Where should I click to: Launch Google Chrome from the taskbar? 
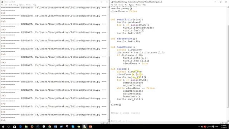coord(49,126)
